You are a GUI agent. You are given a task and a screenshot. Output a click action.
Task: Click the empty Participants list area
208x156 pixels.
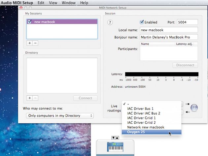click(169, 53)
